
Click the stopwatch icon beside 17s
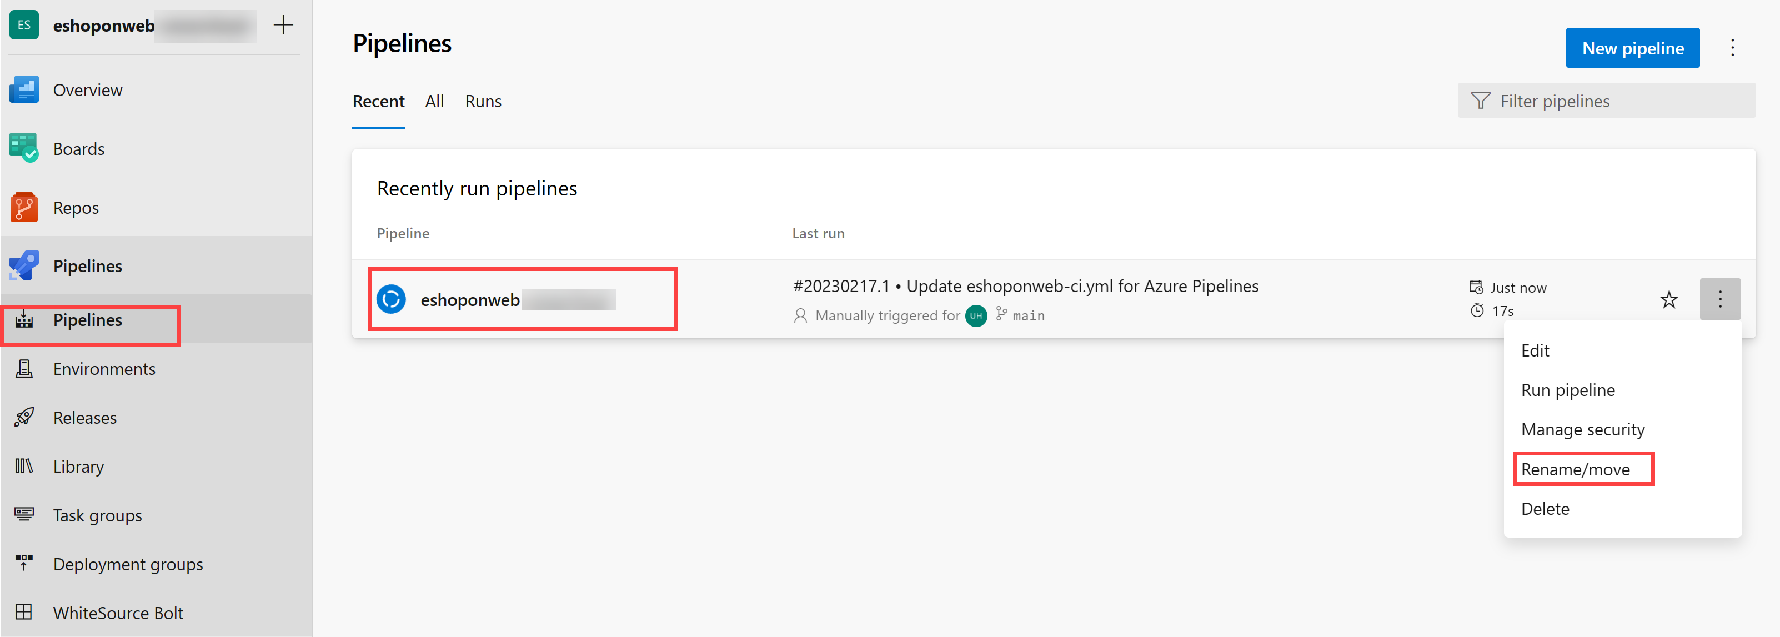(1477, 310)
